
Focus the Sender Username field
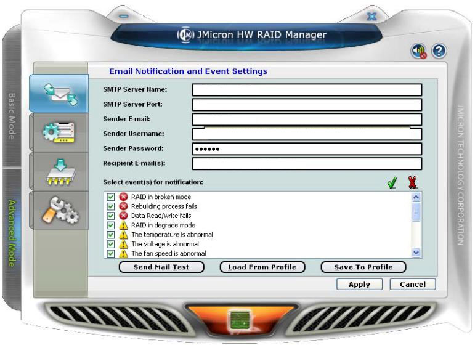307,134
